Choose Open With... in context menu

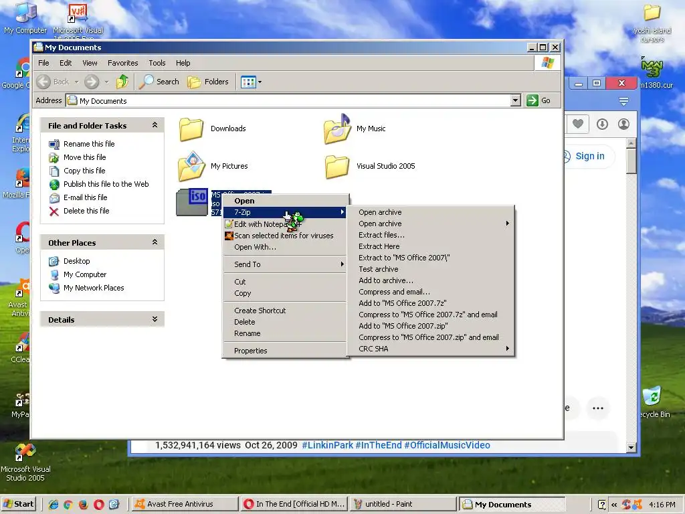click(x=284, y=247)
